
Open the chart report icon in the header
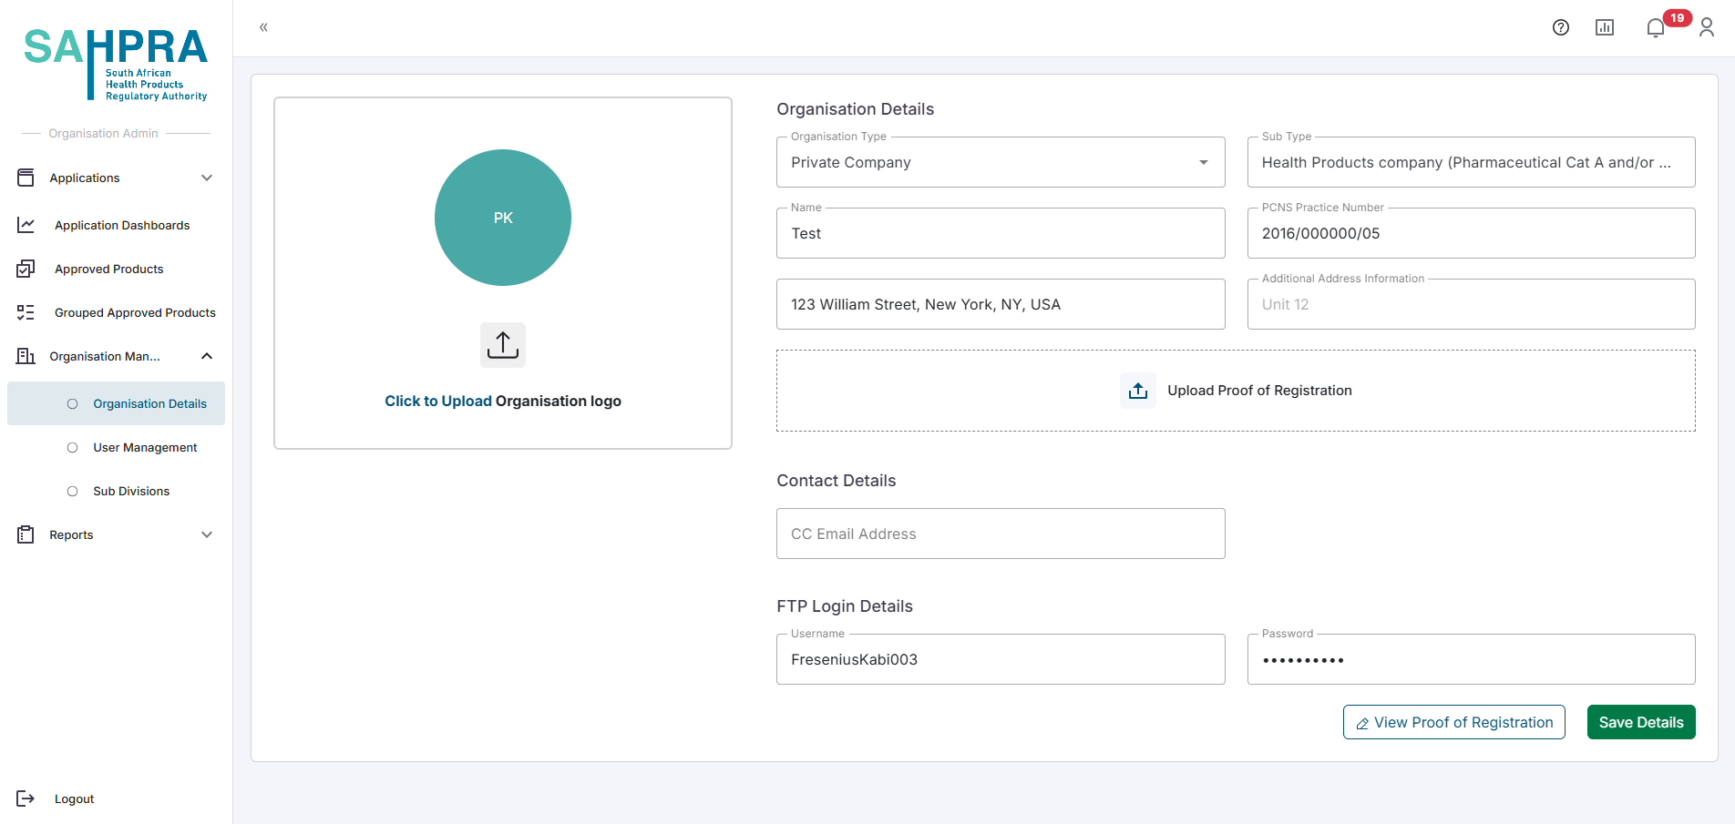1605,27
